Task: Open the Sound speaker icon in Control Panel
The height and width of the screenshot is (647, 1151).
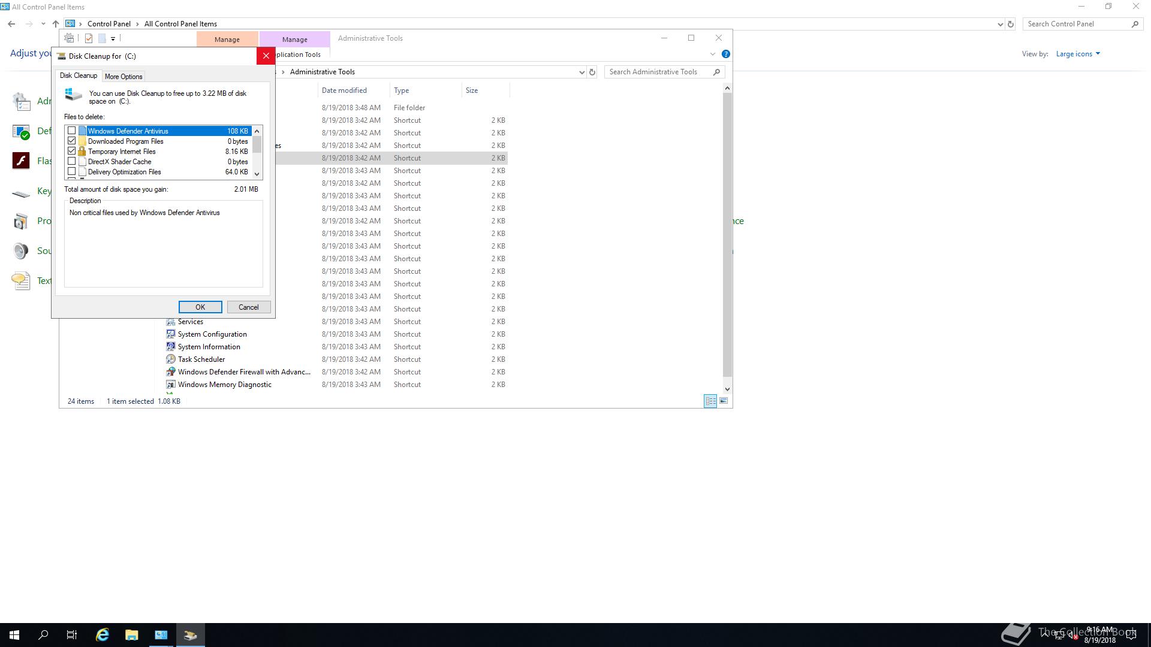Action: (x=22, y=251)
